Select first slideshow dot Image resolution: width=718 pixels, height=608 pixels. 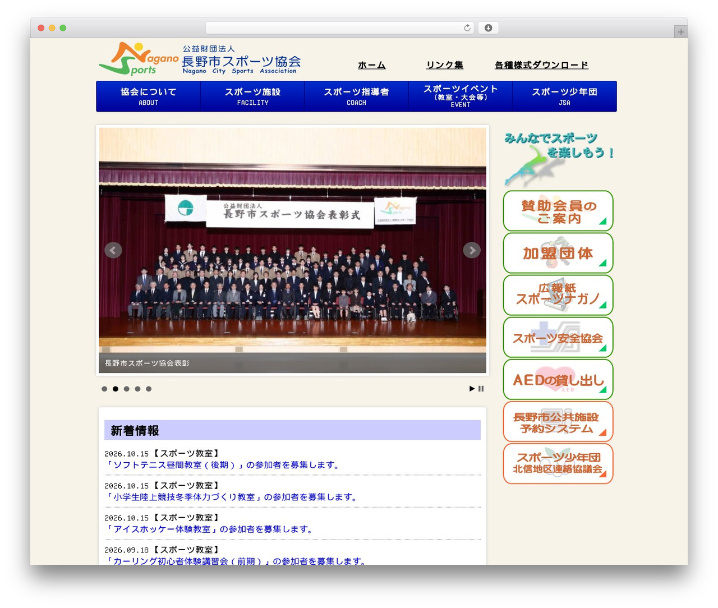pos(104,389)
